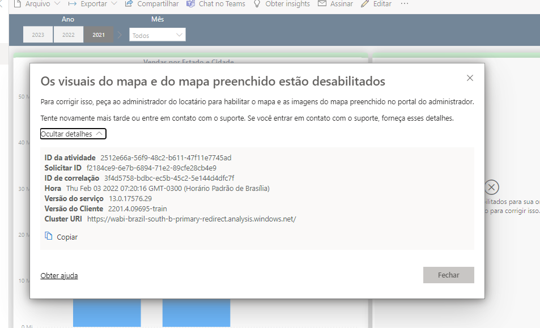This screenshot has height=328, width=540.
Task: Open the Exportar menu
Action: 92,4
